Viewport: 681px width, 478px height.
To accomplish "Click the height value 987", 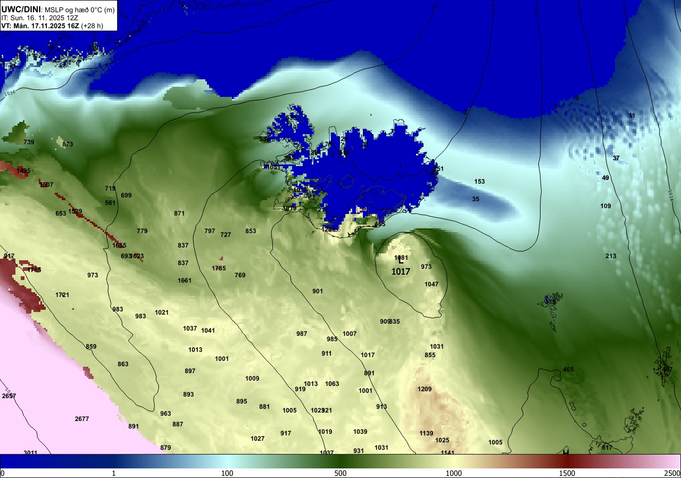I will (302, 334).
